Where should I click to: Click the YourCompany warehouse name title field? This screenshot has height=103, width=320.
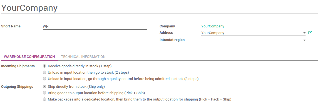tap(159, 8)
